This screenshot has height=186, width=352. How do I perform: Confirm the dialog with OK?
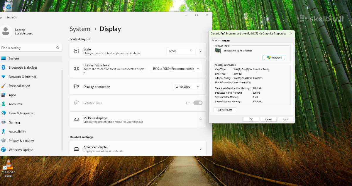(x=251, y=119)
